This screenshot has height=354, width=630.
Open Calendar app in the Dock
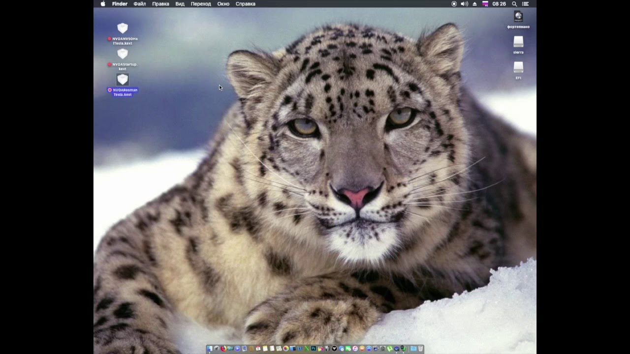point(258,349)
